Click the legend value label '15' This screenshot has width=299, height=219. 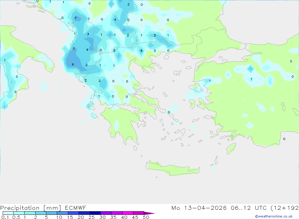point(70,217)
